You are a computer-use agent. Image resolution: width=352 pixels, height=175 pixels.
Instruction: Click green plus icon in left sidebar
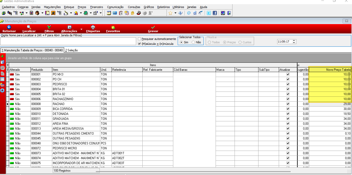pyautogui.click(x=3, y=56)
